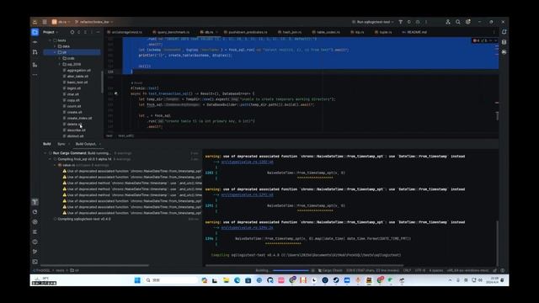The height and width of the screenshot is (303, 539).
Task: Click the build output horizontal scrollbar
Action: pos(304,265)
